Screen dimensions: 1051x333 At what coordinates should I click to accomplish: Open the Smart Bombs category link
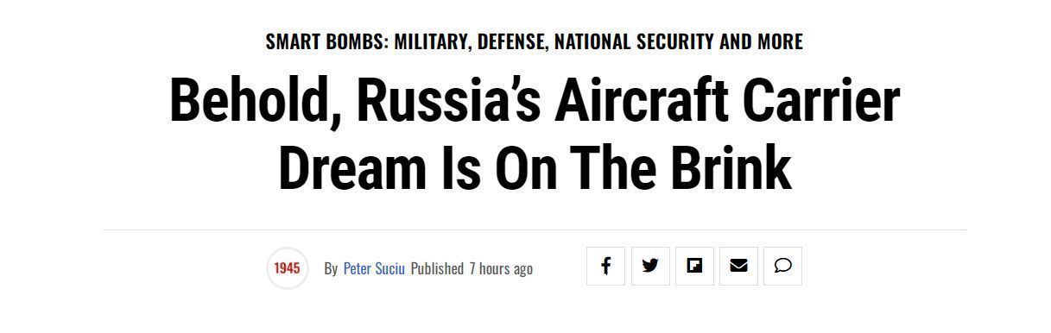(535, 41)
